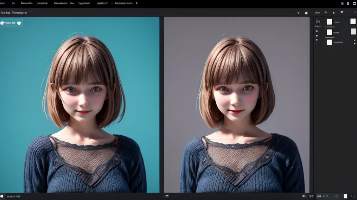
Task: Click the round outlined icon heading the right panel
Action: [318, 22]
